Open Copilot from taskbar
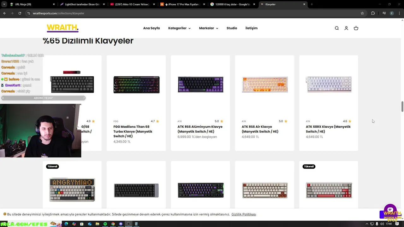404x227 pixels. (74, 224)
